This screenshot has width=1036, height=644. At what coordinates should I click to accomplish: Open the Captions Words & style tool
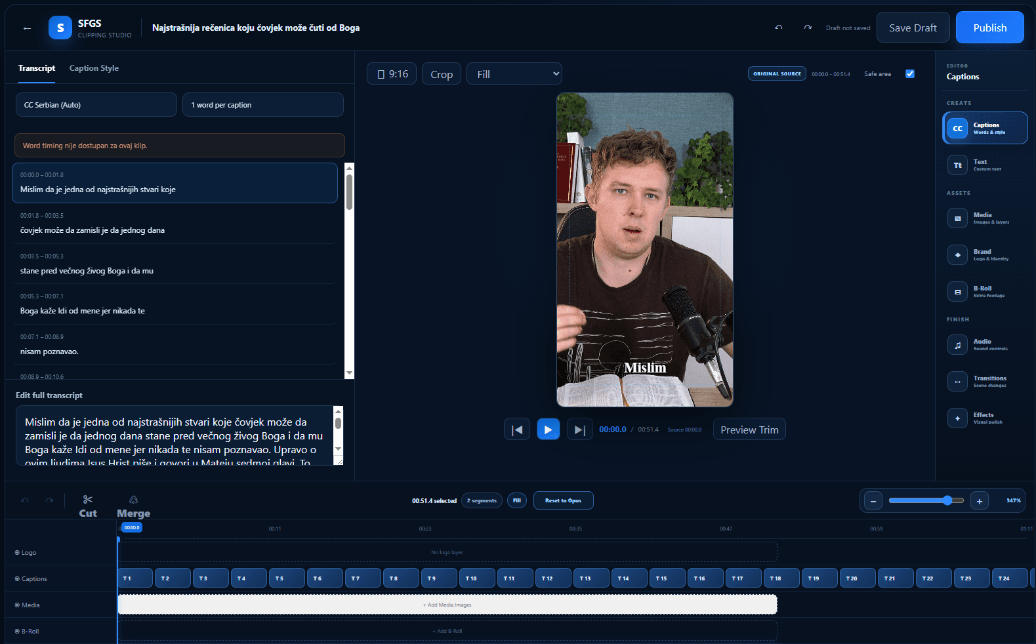(985, 128)
